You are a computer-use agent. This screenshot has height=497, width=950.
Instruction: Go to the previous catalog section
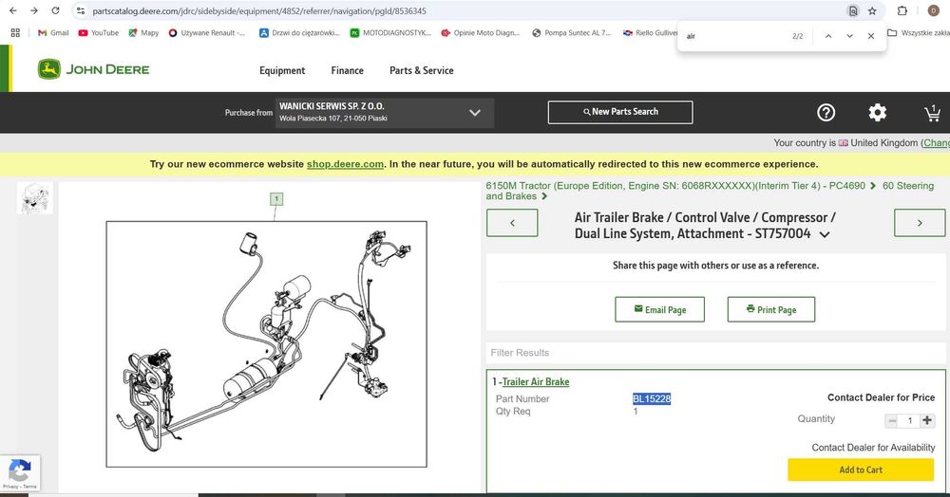512,223
